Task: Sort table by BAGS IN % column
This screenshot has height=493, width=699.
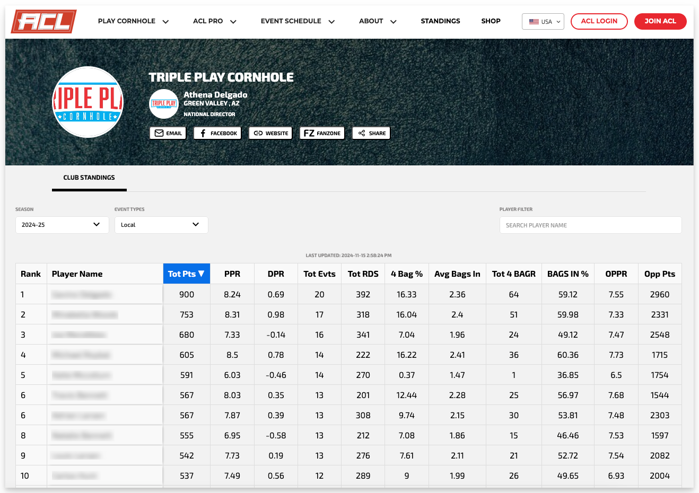Action: [568, 274]
